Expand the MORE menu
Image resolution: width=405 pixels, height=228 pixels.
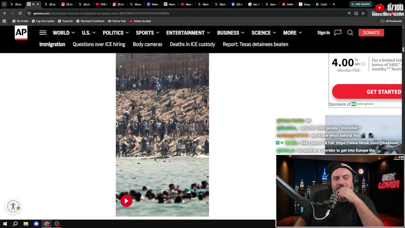click(292, 33)
